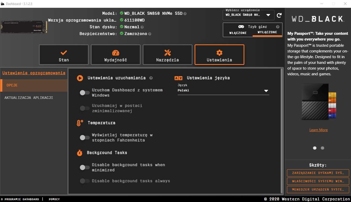Open the Zarządzanie dyskami shortcut
This screenshot has height=202, width=351.
(x=318, y=173)
